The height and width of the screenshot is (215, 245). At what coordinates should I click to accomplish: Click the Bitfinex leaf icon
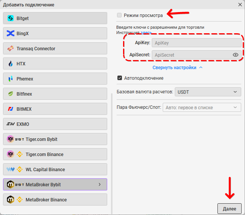[11, 94]
